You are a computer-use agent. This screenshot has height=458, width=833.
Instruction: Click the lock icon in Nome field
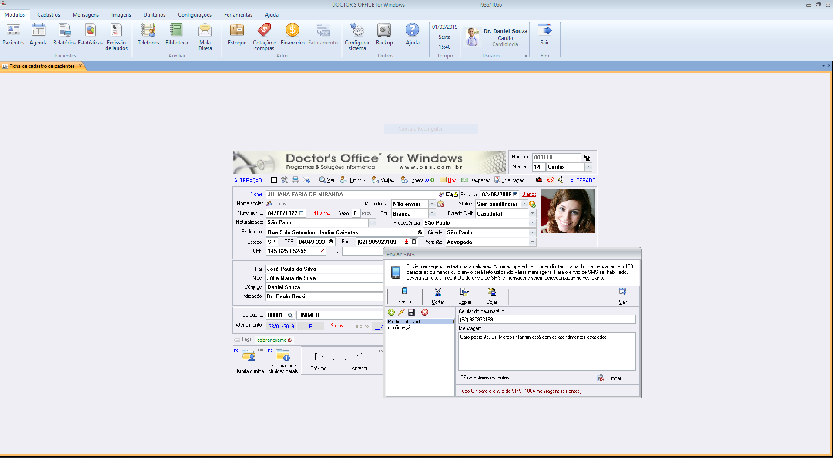click(456, 194)
